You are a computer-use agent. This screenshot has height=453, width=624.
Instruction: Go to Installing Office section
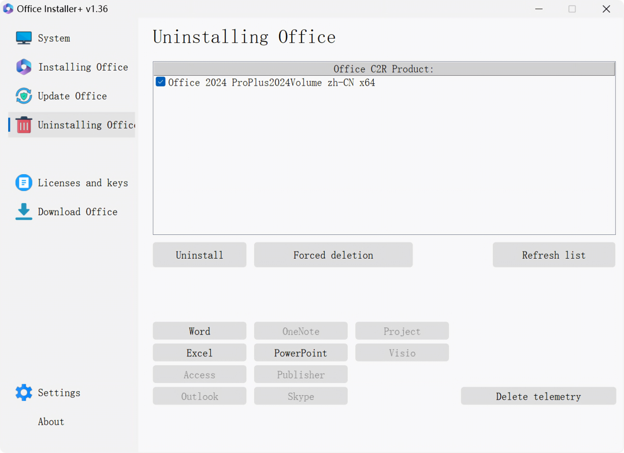72,67
